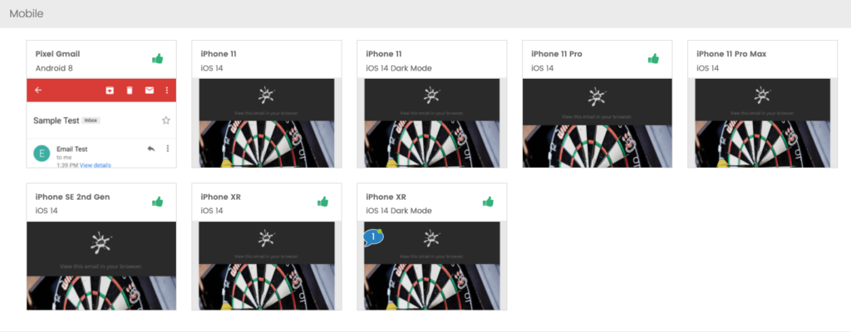Click reply arrow beside Email Test sender
Screen dimensions: 851x332
tap(151, 148)
